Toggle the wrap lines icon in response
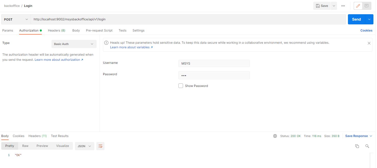This screenshot has height=168, width=377. coord(100,146)
